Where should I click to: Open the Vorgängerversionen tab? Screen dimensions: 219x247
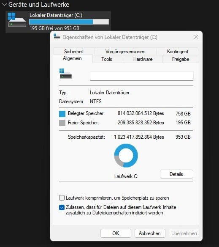[125, 52]
